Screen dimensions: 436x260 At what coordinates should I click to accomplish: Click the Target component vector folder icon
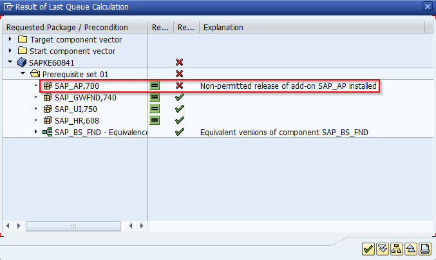[23, 39]
